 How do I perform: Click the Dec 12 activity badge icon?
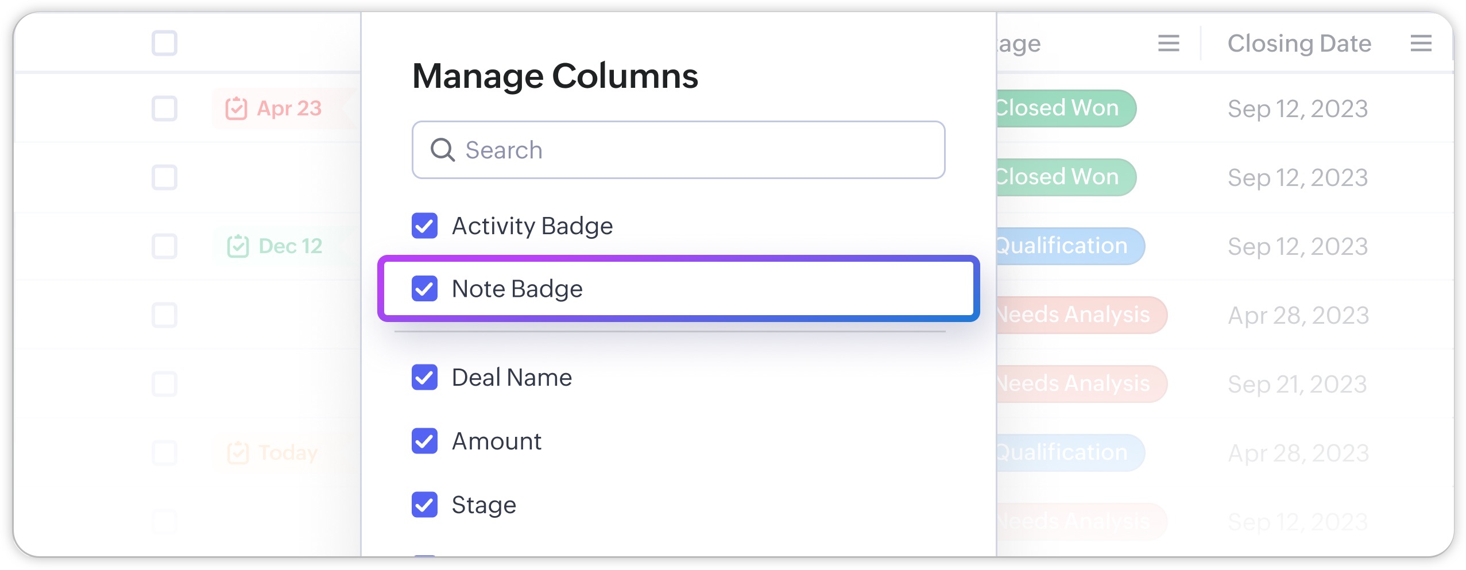(x=238, y=246)
